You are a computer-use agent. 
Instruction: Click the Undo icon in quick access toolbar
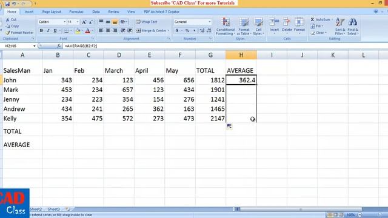tap(14, 4)
